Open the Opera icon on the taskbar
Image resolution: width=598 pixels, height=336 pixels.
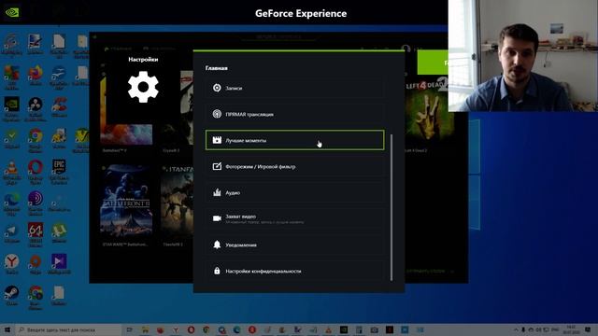coord(191,329)
